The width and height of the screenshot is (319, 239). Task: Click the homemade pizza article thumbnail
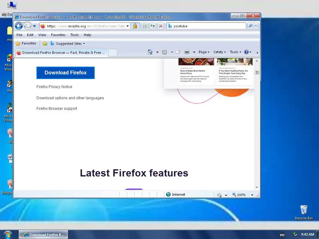click(196, 62)
